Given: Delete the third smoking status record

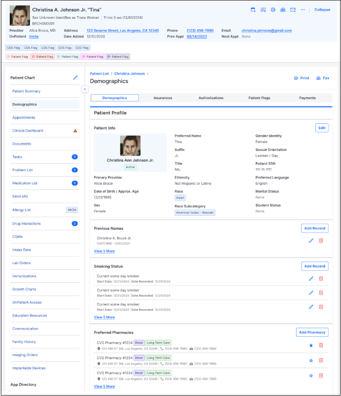Looking at the screenshot, I should (321, 307).
